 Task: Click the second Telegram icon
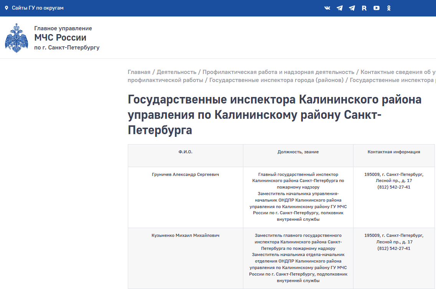(352, 8)
